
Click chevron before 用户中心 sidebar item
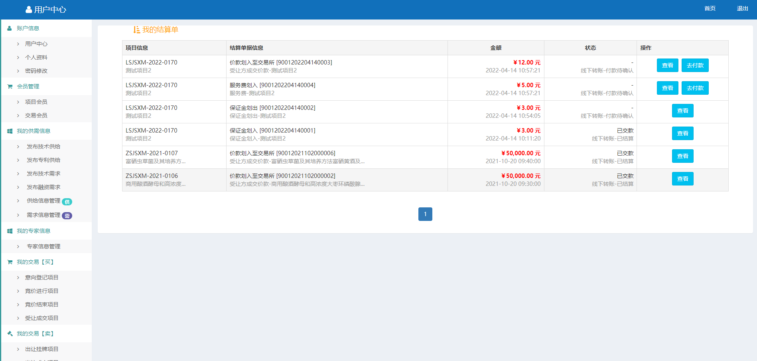(x=18, y=44)
